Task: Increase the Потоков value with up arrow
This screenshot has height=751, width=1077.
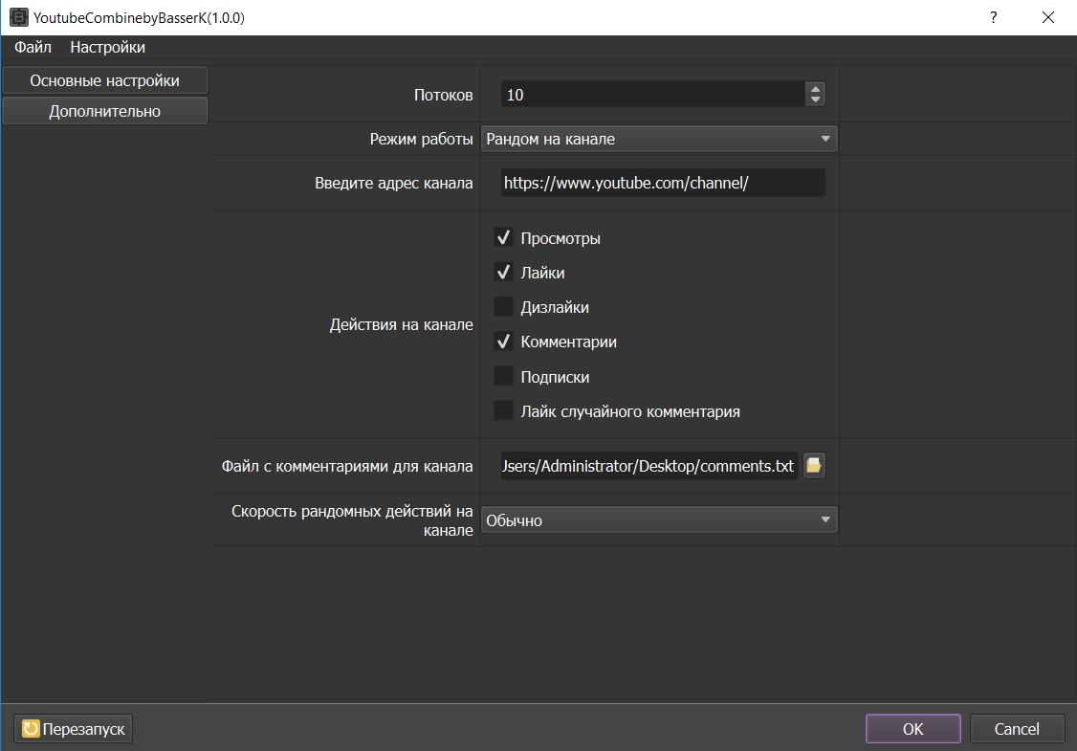Action: pyautogui.click(x=815, y=89)
